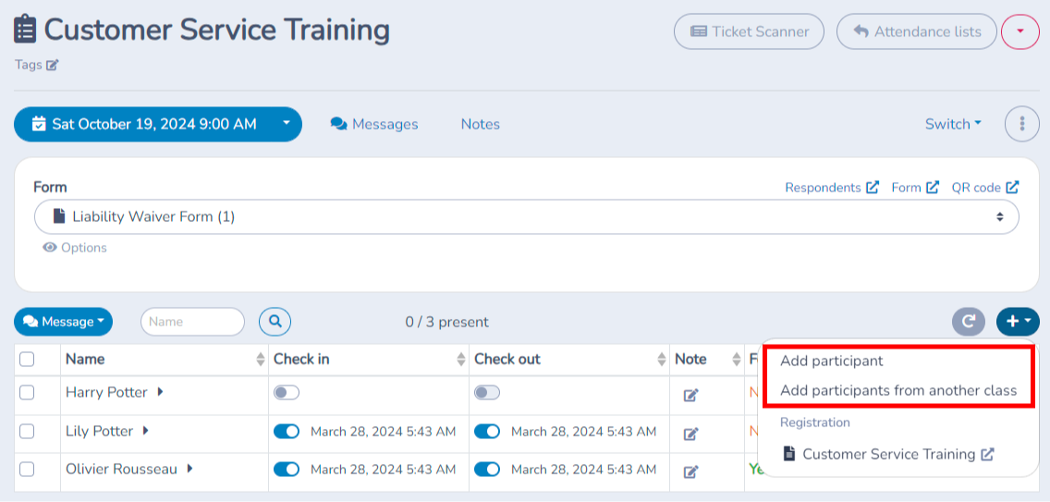The width and height of the screenshot is (1050, 502).
Task: Expand the Switch dropdown
Action: tap(953, 124)
